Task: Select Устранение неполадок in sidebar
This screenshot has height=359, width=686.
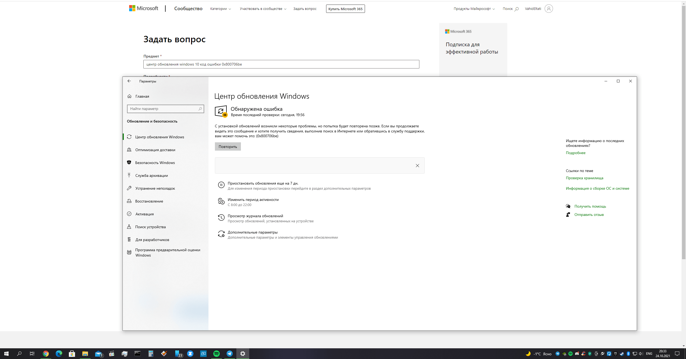Action: point(155,188)
